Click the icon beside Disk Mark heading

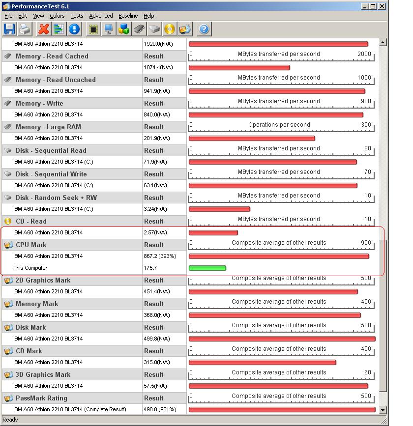8,327
